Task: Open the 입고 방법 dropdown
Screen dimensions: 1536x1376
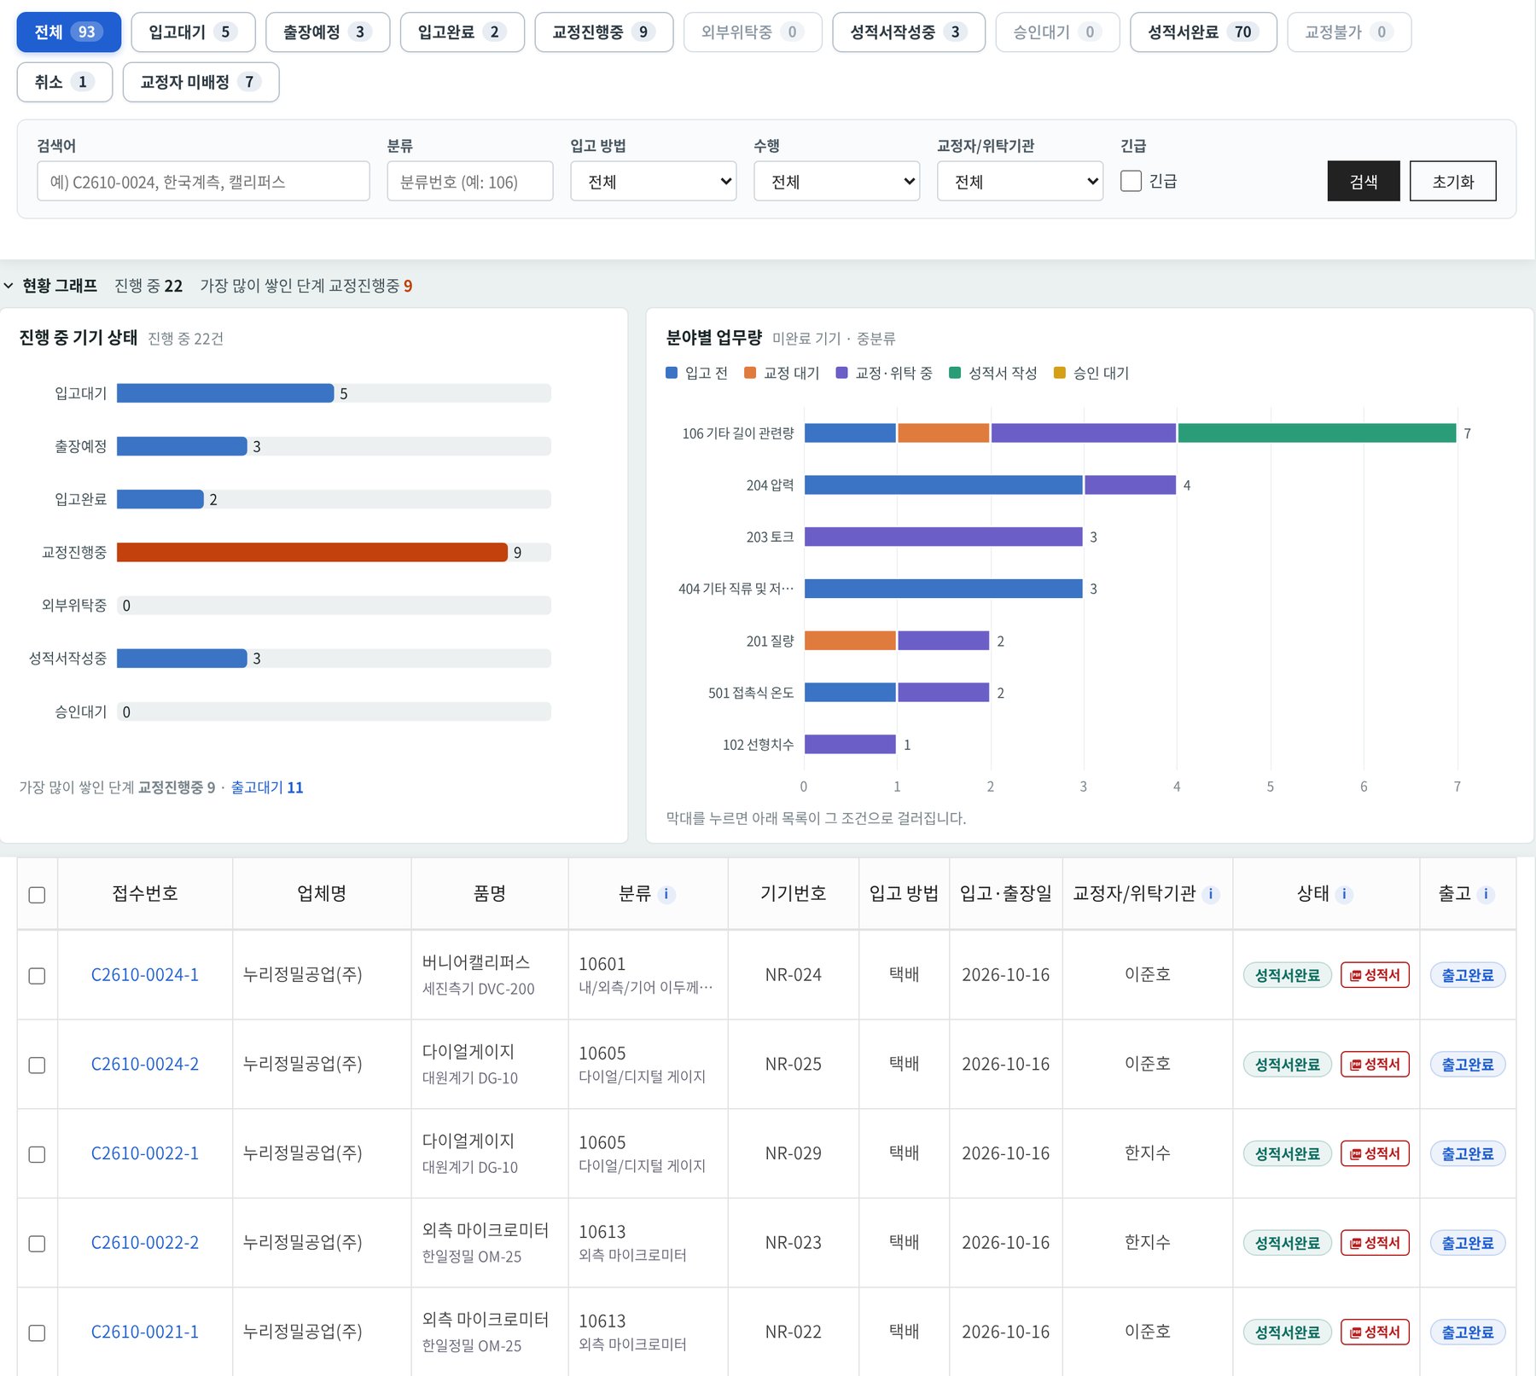Action: [654, 181]
